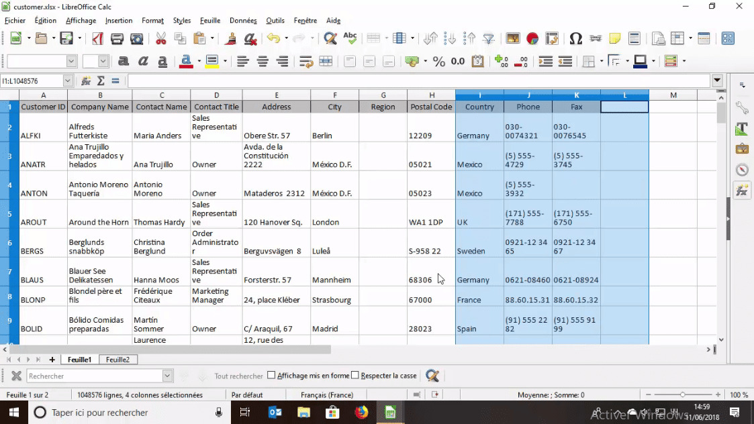Open Find & Replace from the top toolbar
This screenshot has height=424, width=754.
click(x=330, y=38)
